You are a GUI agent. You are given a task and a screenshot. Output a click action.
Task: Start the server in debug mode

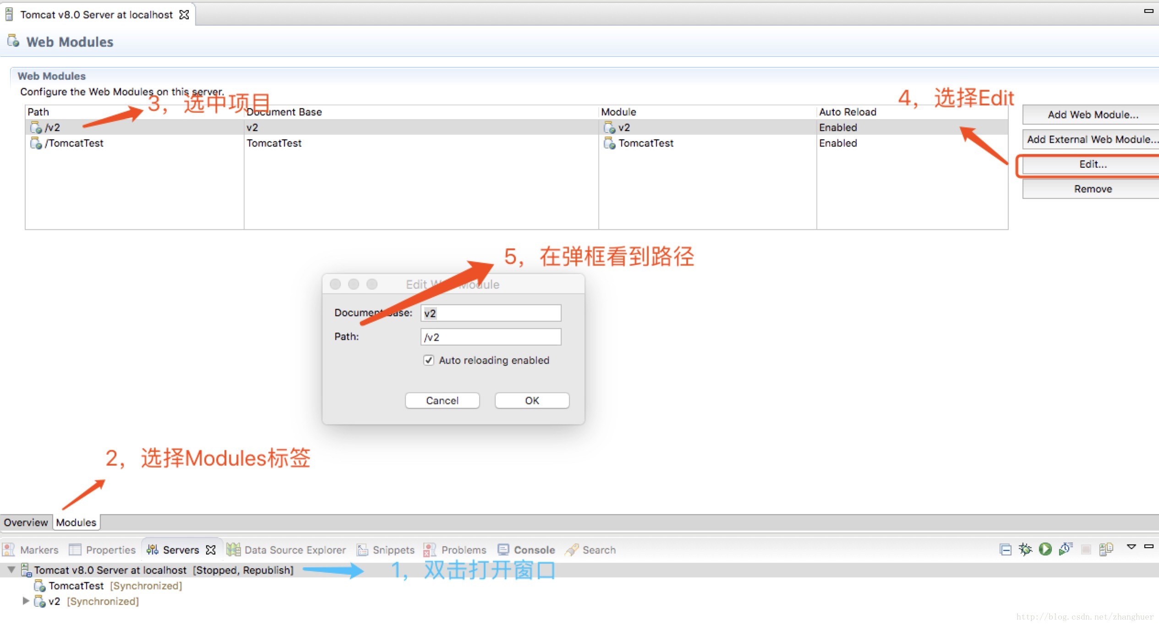click(x=1025, y=549)
